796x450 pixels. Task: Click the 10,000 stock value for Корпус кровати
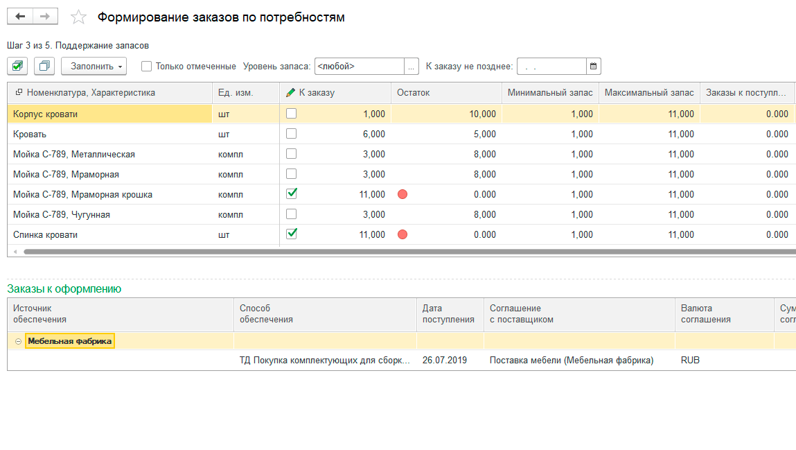point(482,114)
